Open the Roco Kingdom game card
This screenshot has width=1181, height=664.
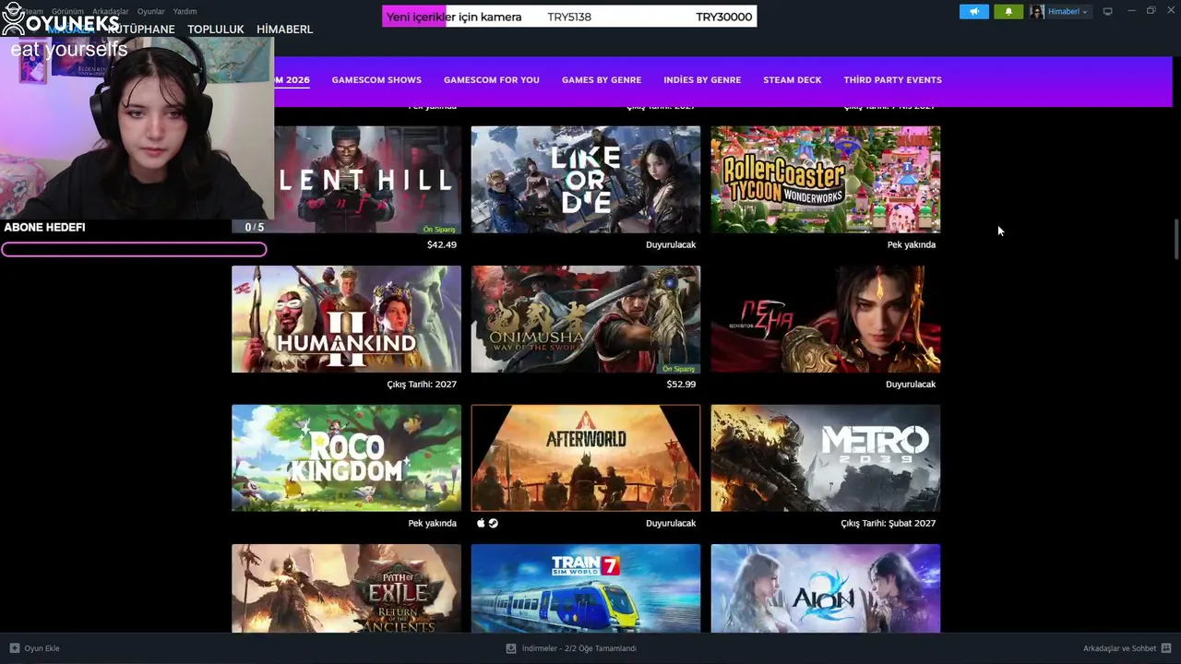click(x=346, y=458)
